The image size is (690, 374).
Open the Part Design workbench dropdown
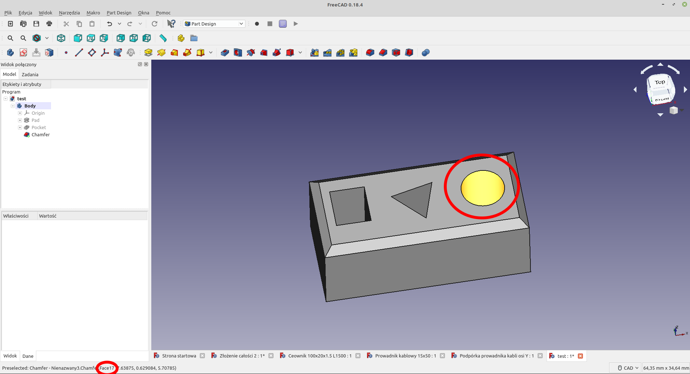(214, 24)
